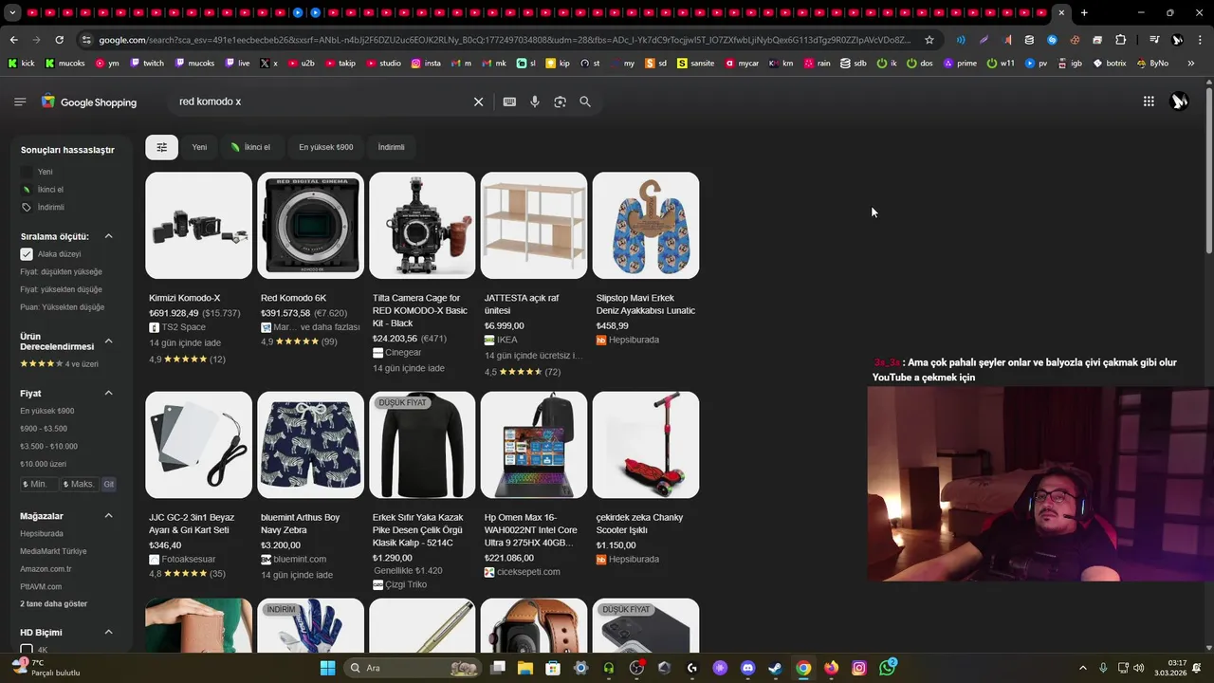Show 2 tane daha göster stores
This screenshot has height=683, width=1214.
[x=53, y=604]
